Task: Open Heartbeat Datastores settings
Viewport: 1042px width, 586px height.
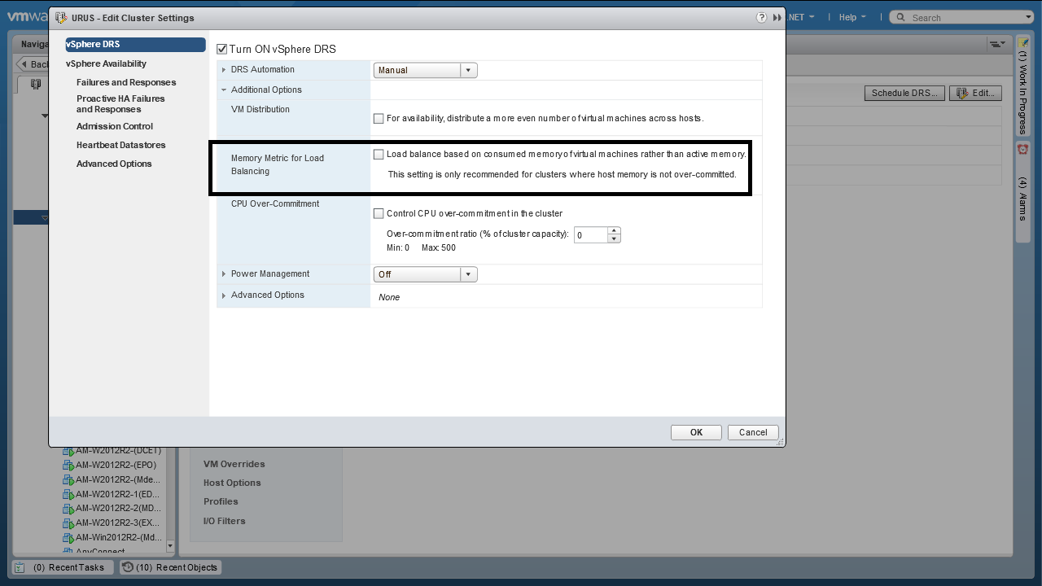Action: pyautogui.click(x=121, y=145)
